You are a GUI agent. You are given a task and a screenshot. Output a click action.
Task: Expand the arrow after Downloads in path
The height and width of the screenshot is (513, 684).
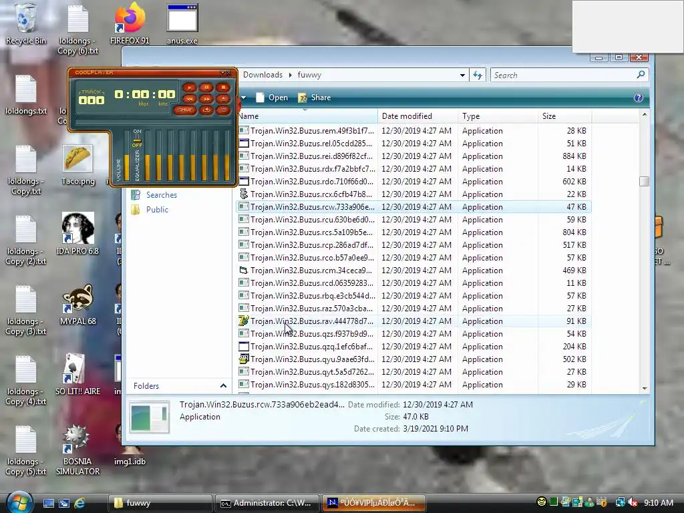click(290, 75)
